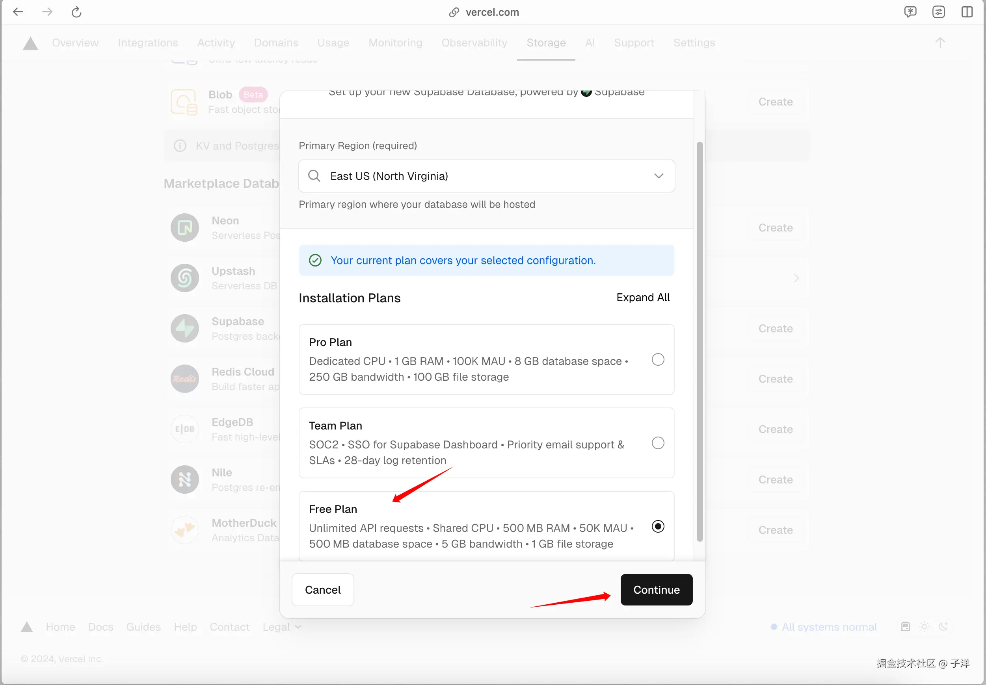This screenshot has height=685, width=986.
Task: Switch to the Storage tab
Action: [x=546, y=43]
